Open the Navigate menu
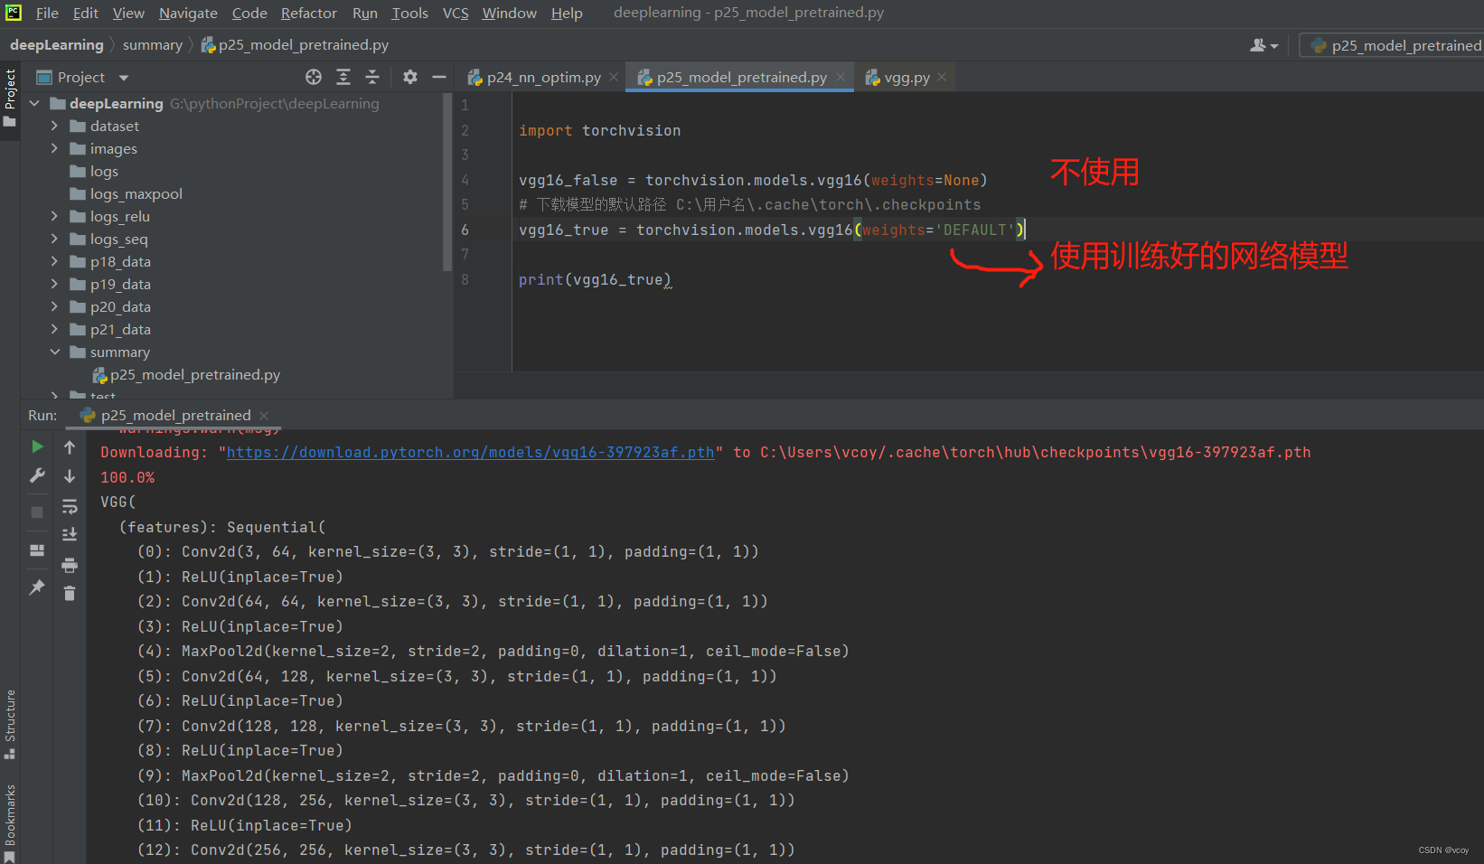 (188, 13)
